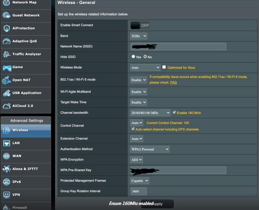Open the Alexa & IFTTT icon

[6, 169]
